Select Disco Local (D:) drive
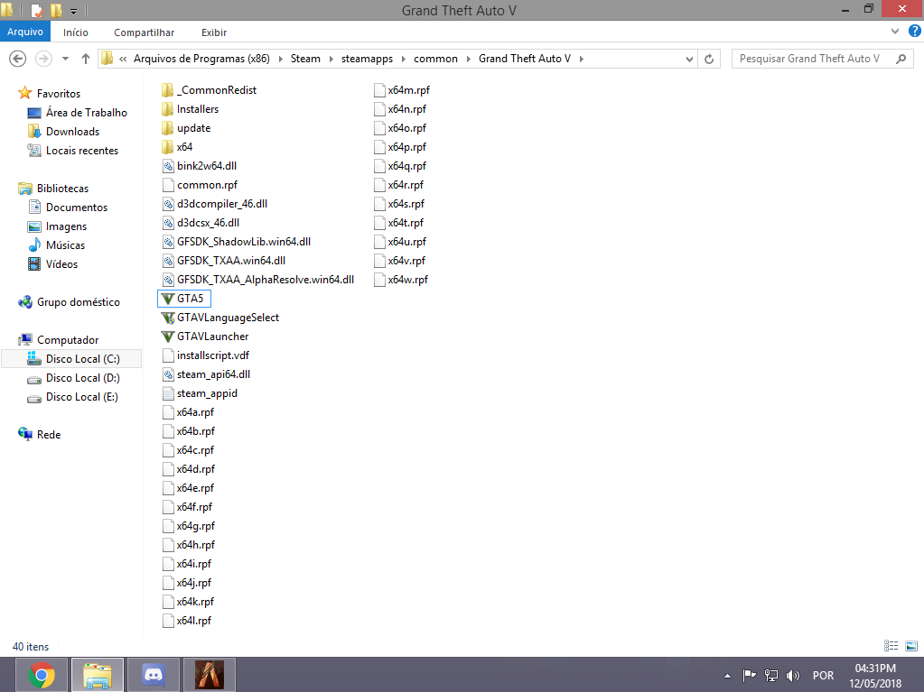Viewport: 924px width, 692px height. (x=82, y=378)
